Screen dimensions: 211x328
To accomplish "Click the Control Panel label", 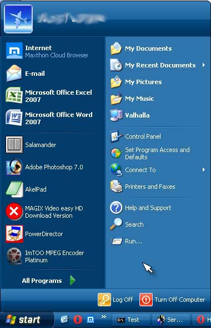I will click(143, 136).
